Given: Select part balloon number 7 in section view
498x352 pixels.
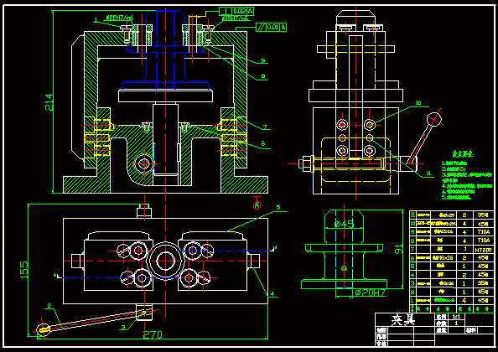Looking at the screenshot, I should pyautogui.click(x=265, y=127).
